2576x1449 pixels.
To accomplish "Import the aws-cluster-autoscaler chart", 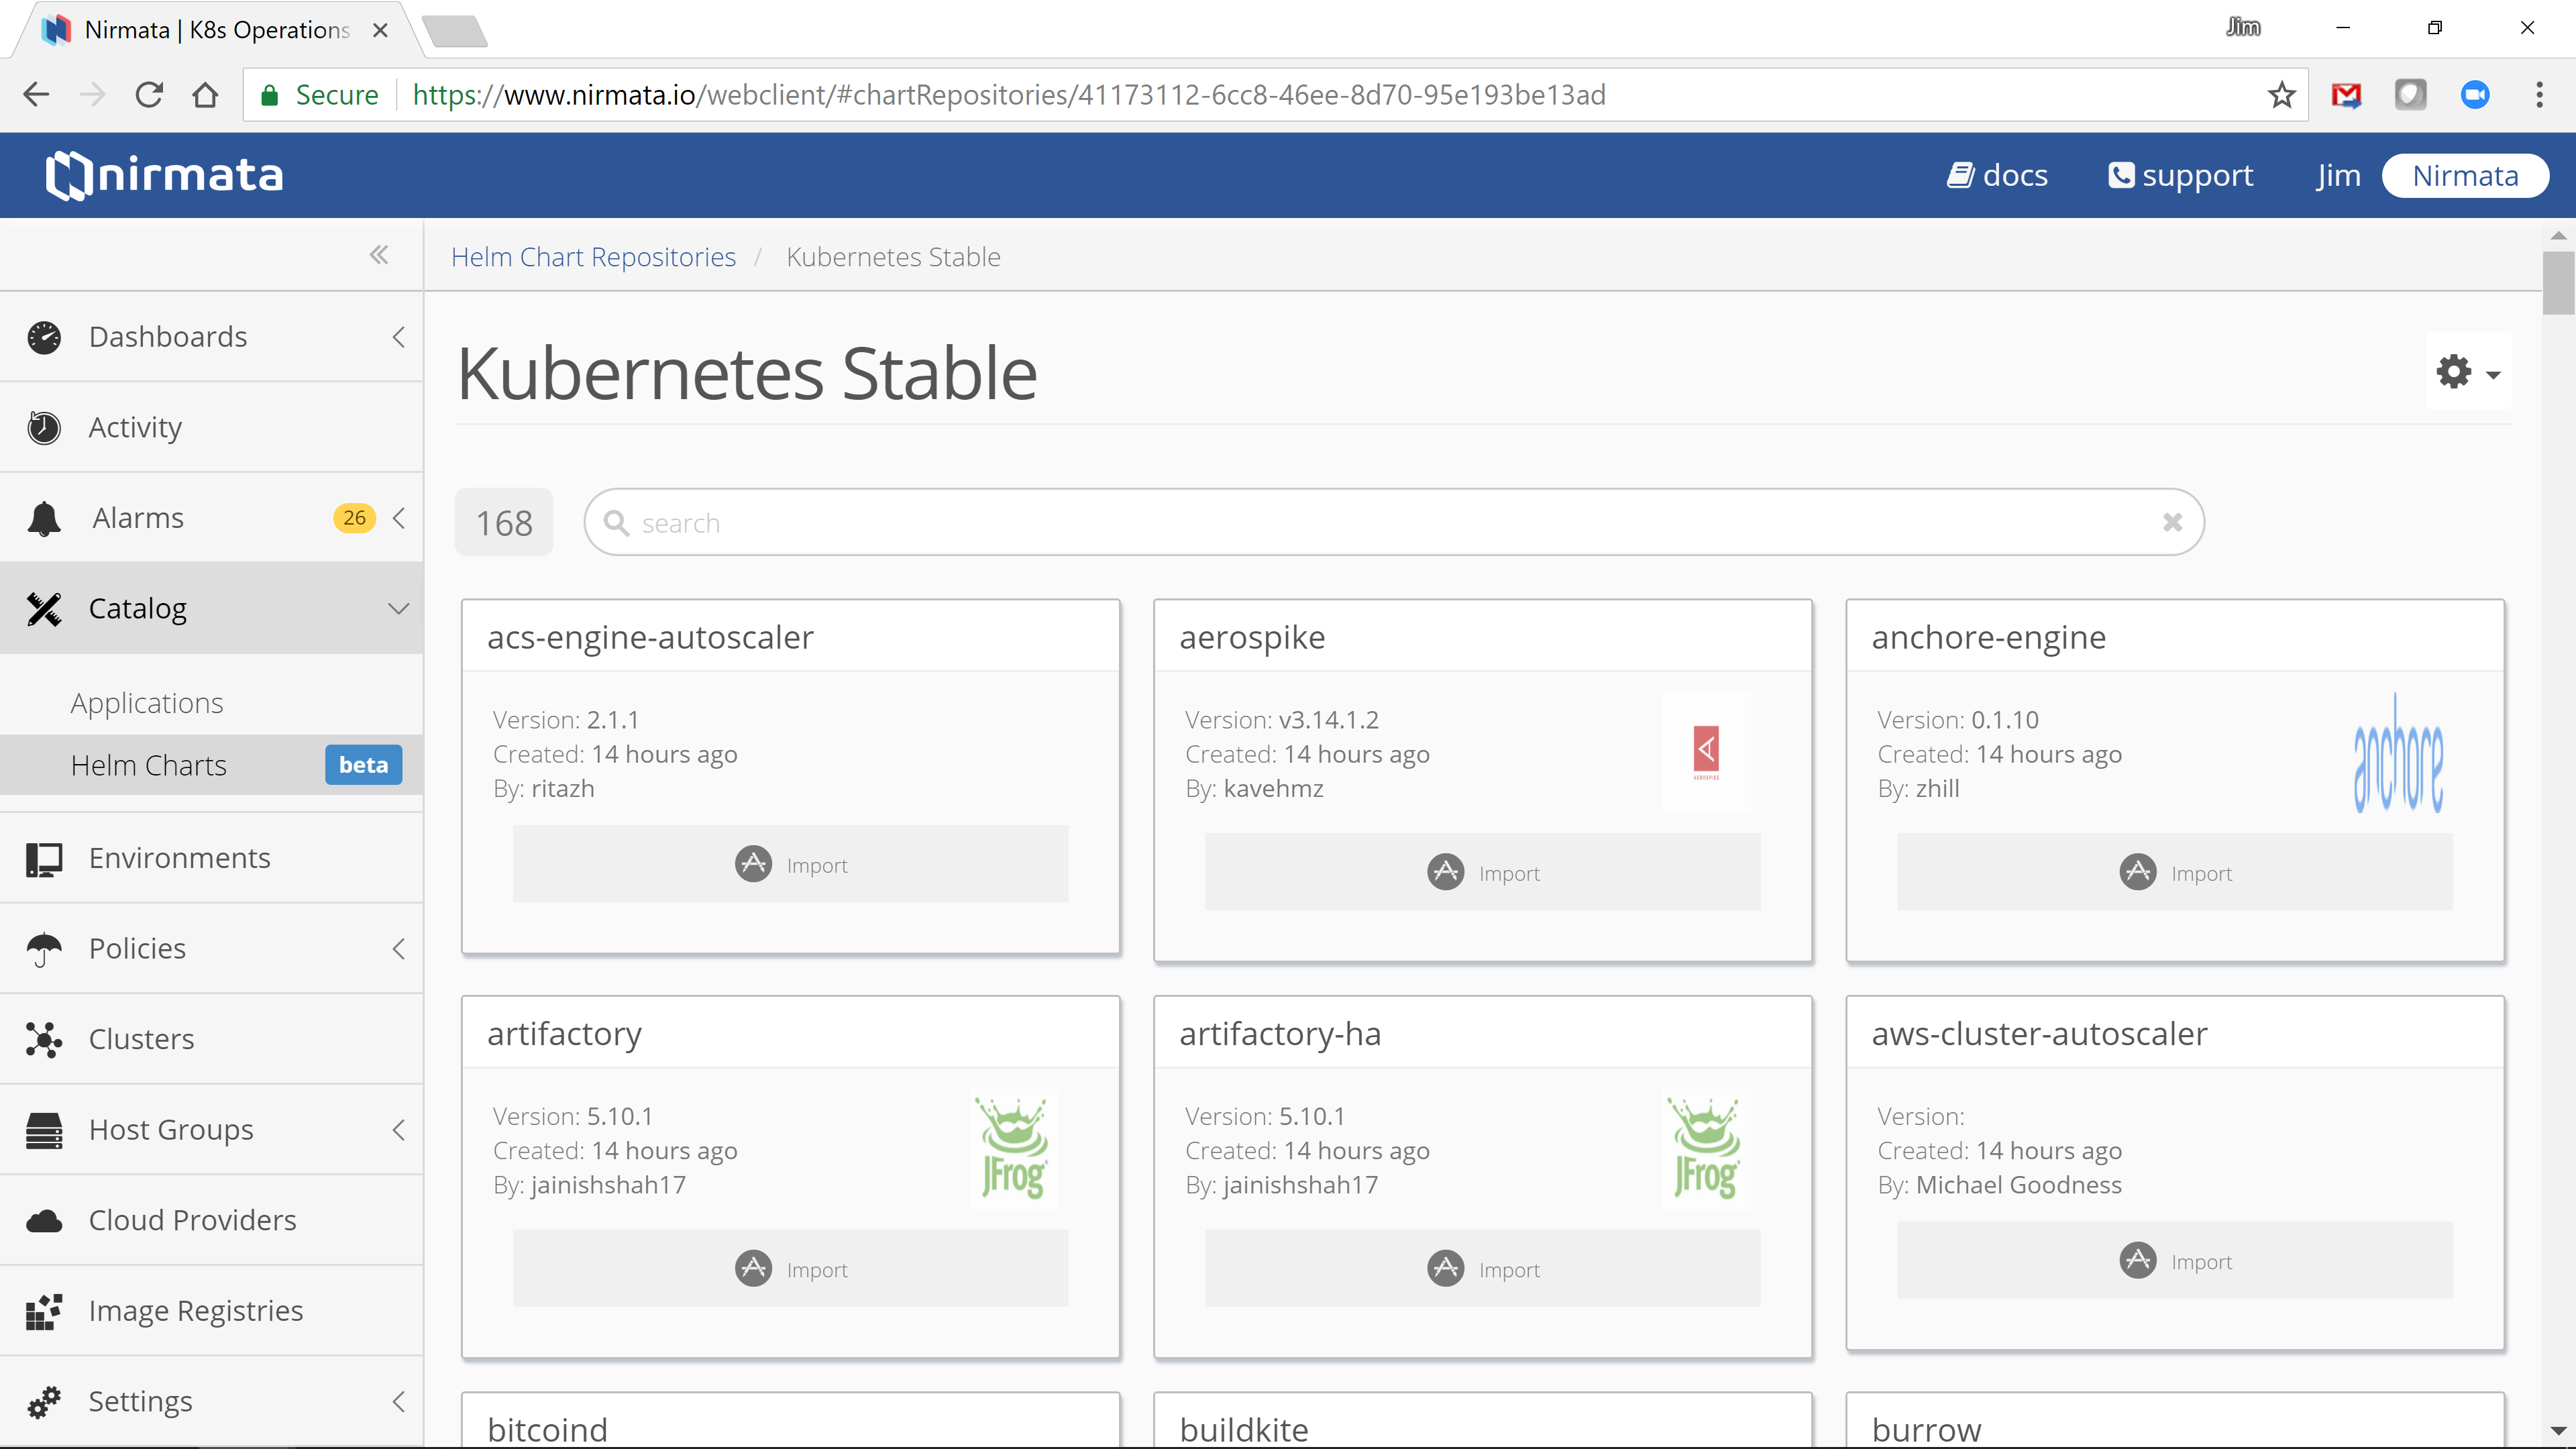I will point(2175,1261).
